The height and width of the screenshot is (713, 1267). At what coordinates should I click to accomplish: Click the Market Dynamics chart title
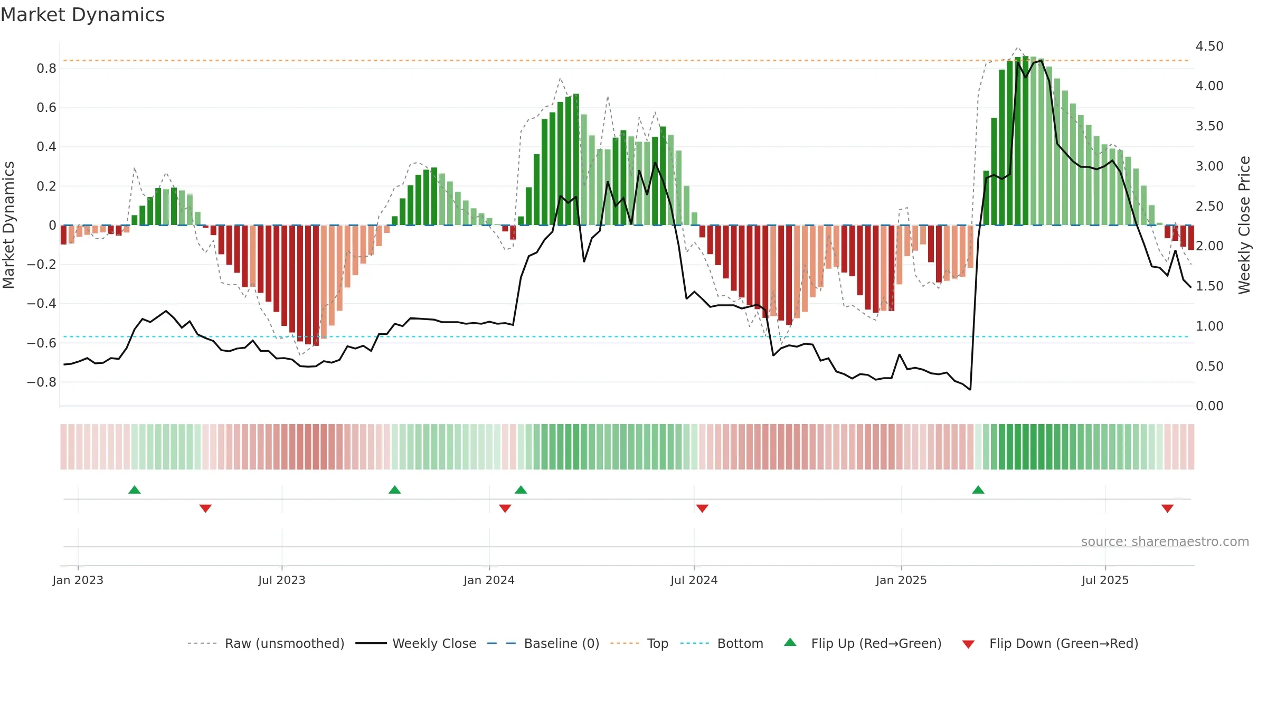click(x=83, y=15)
